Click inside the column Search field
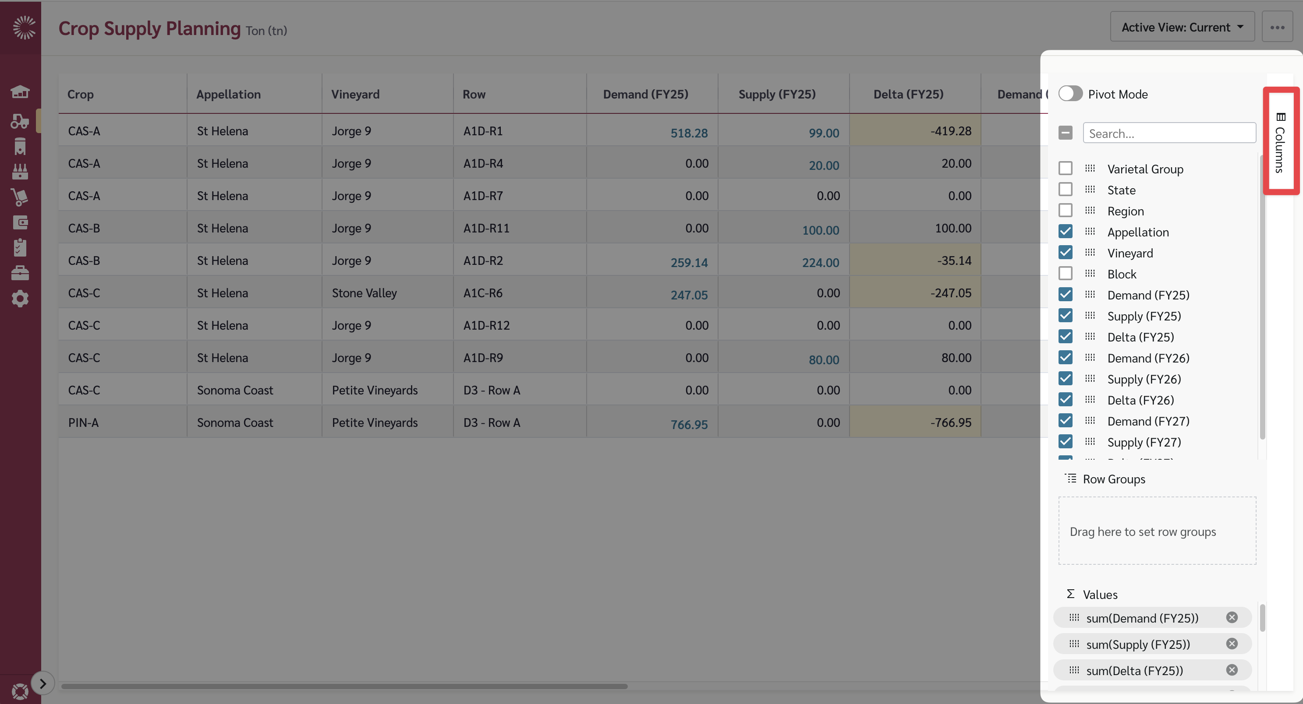1303x704 pixels. 1169,133
